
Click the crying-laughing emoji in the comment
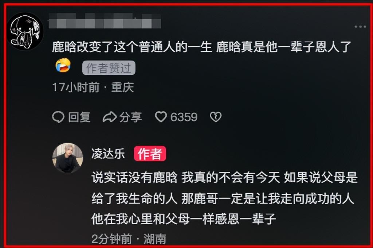[x=63, y=65]
